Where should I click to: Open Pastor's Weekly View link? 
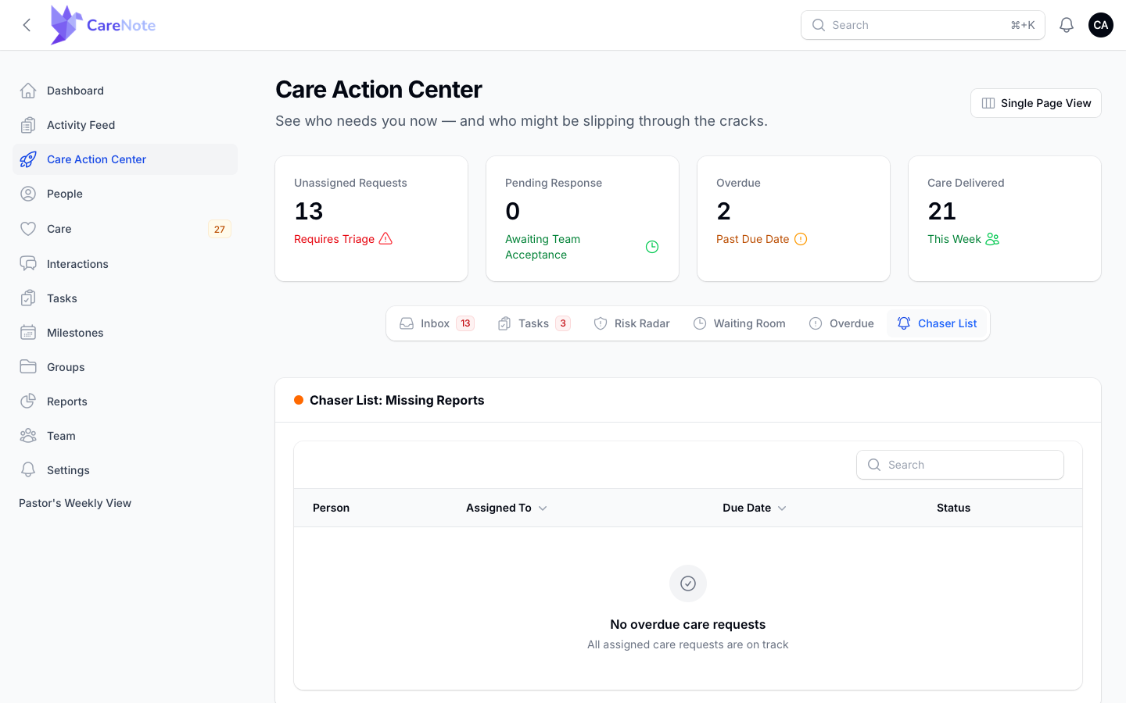75,503
